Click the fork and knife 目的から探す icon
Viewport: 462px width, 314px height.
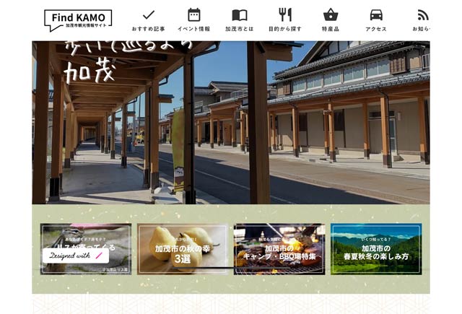(285, 14)
